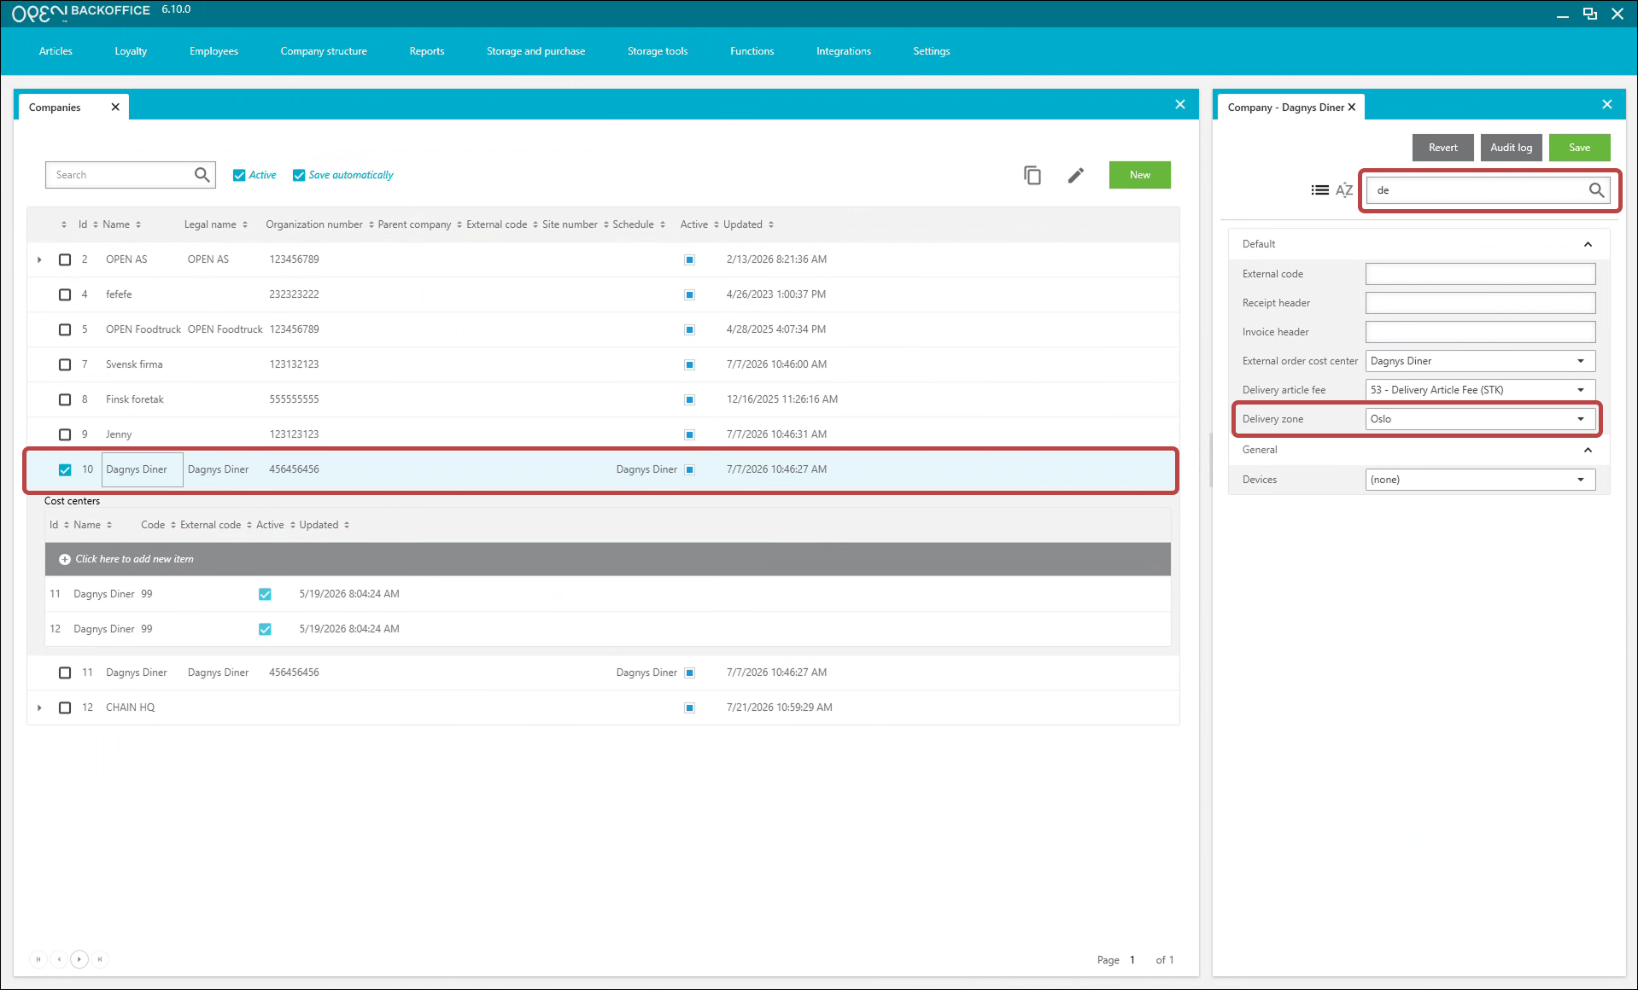
Task: Open the Articles menu
Action: tap(56, 51)
